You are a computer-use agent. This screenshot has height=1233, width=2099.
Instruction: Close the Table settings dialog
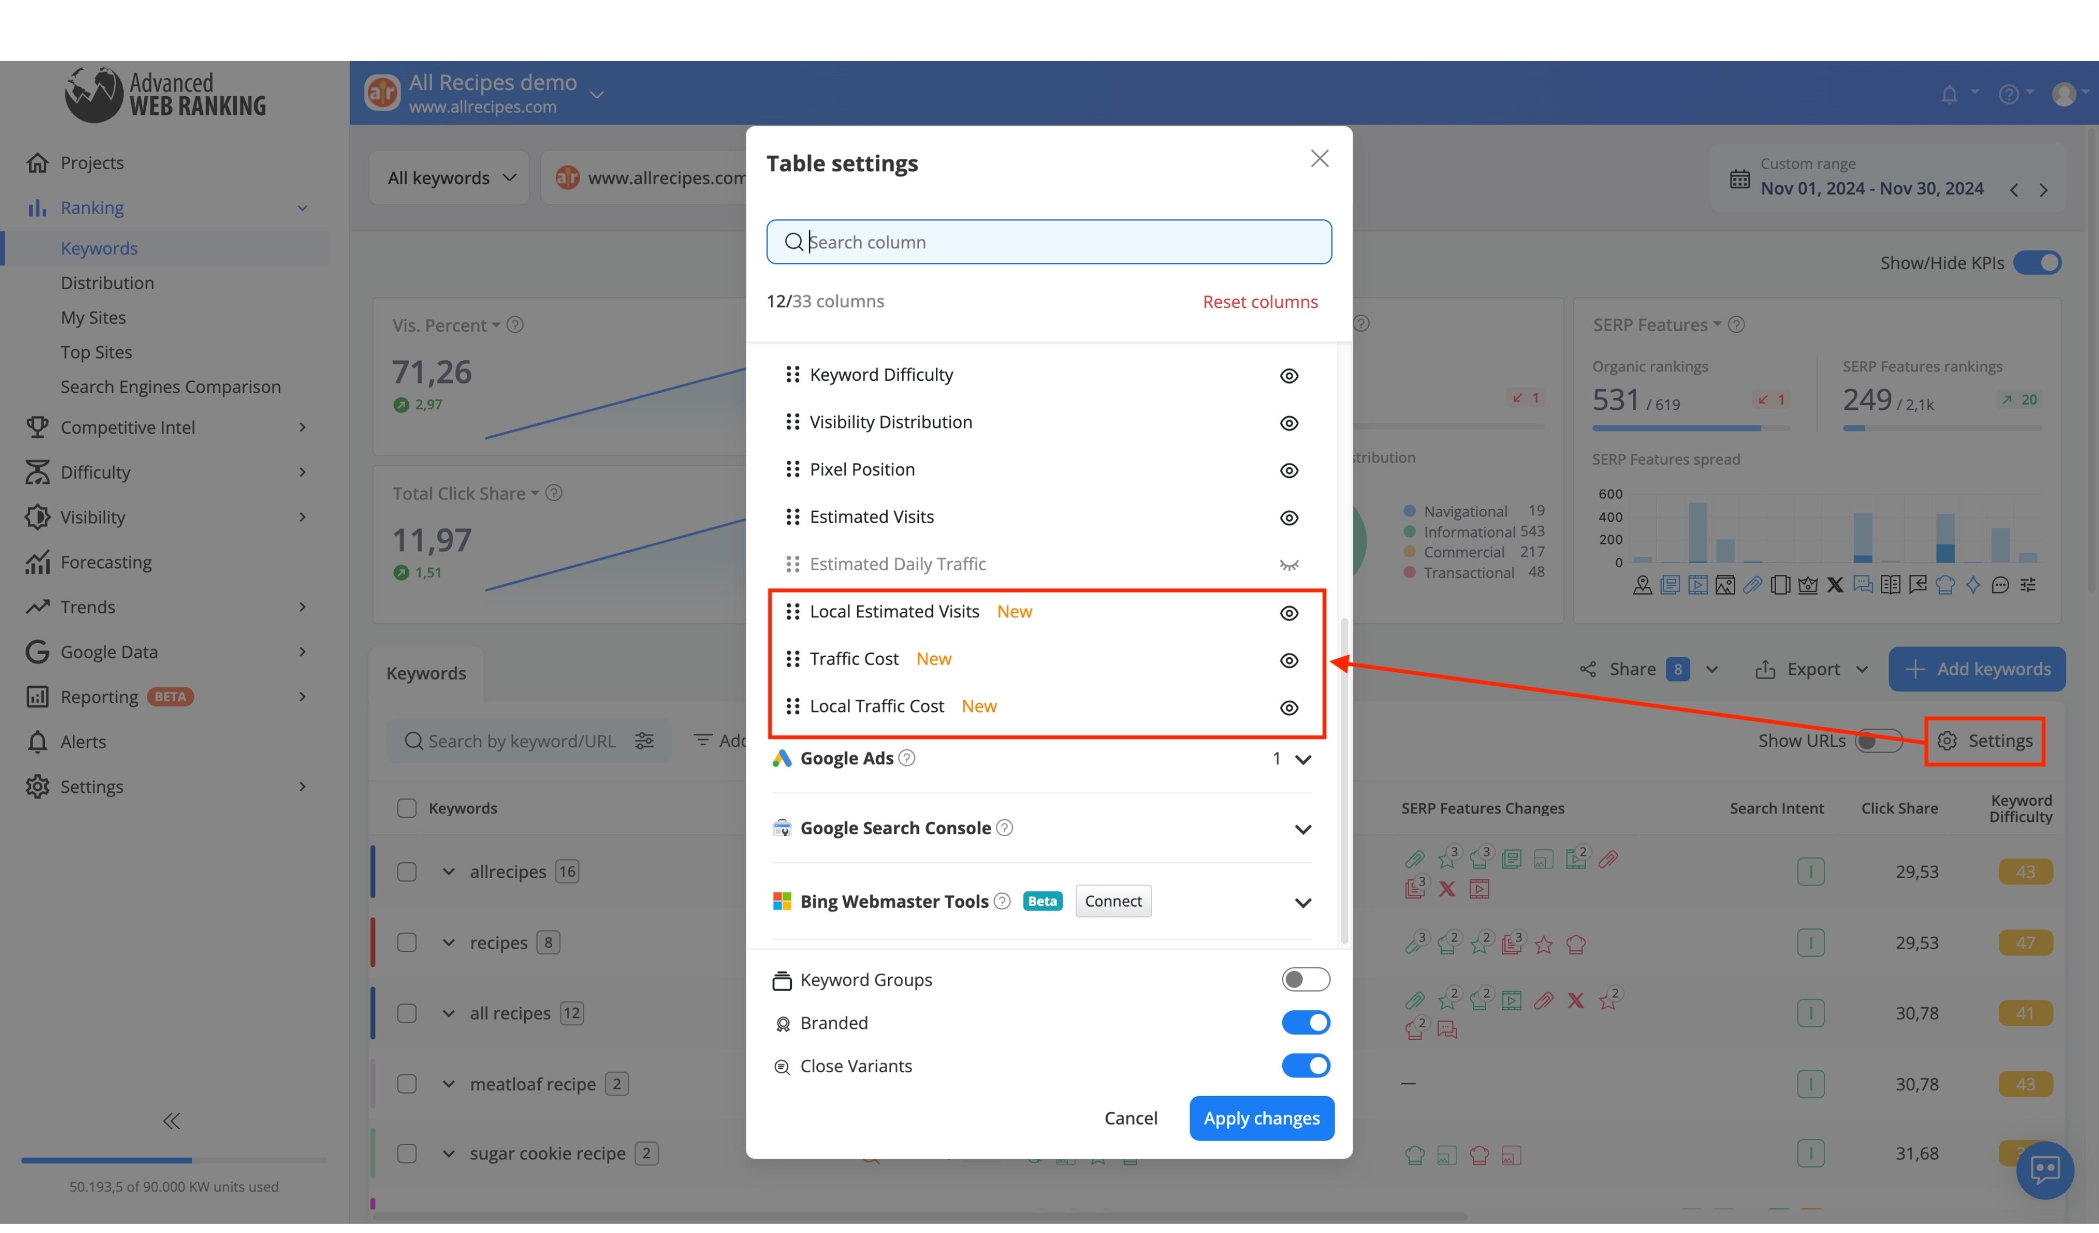coord(1319,159)
